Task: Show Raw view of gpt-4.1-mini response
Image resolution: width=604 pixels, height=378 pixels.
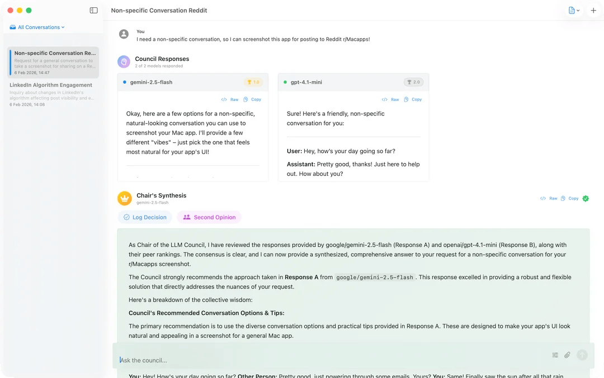Action: (390, 99)
